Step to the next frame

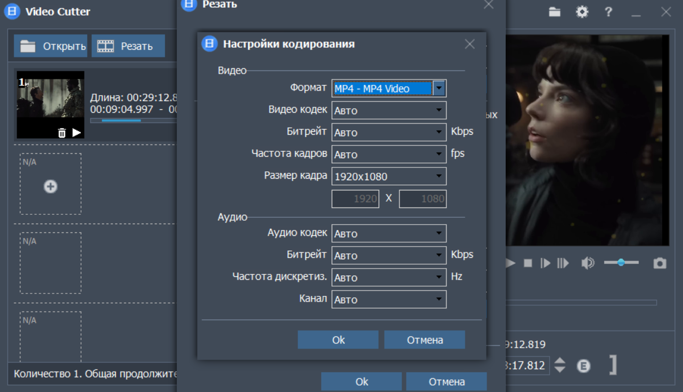tap(545, 264)
